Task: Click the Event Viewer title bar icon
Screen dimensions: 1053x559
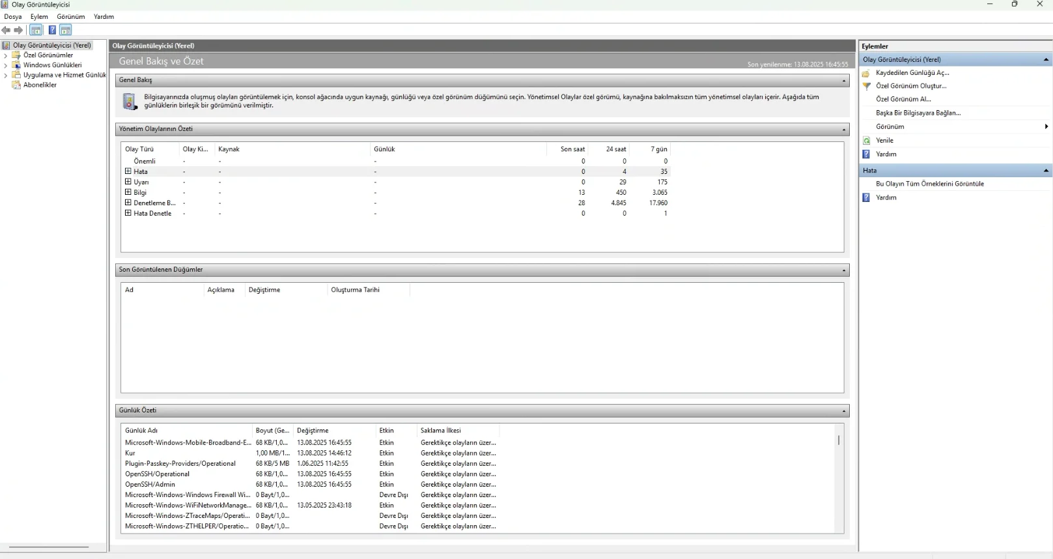Action: click(x=5, y=5)
